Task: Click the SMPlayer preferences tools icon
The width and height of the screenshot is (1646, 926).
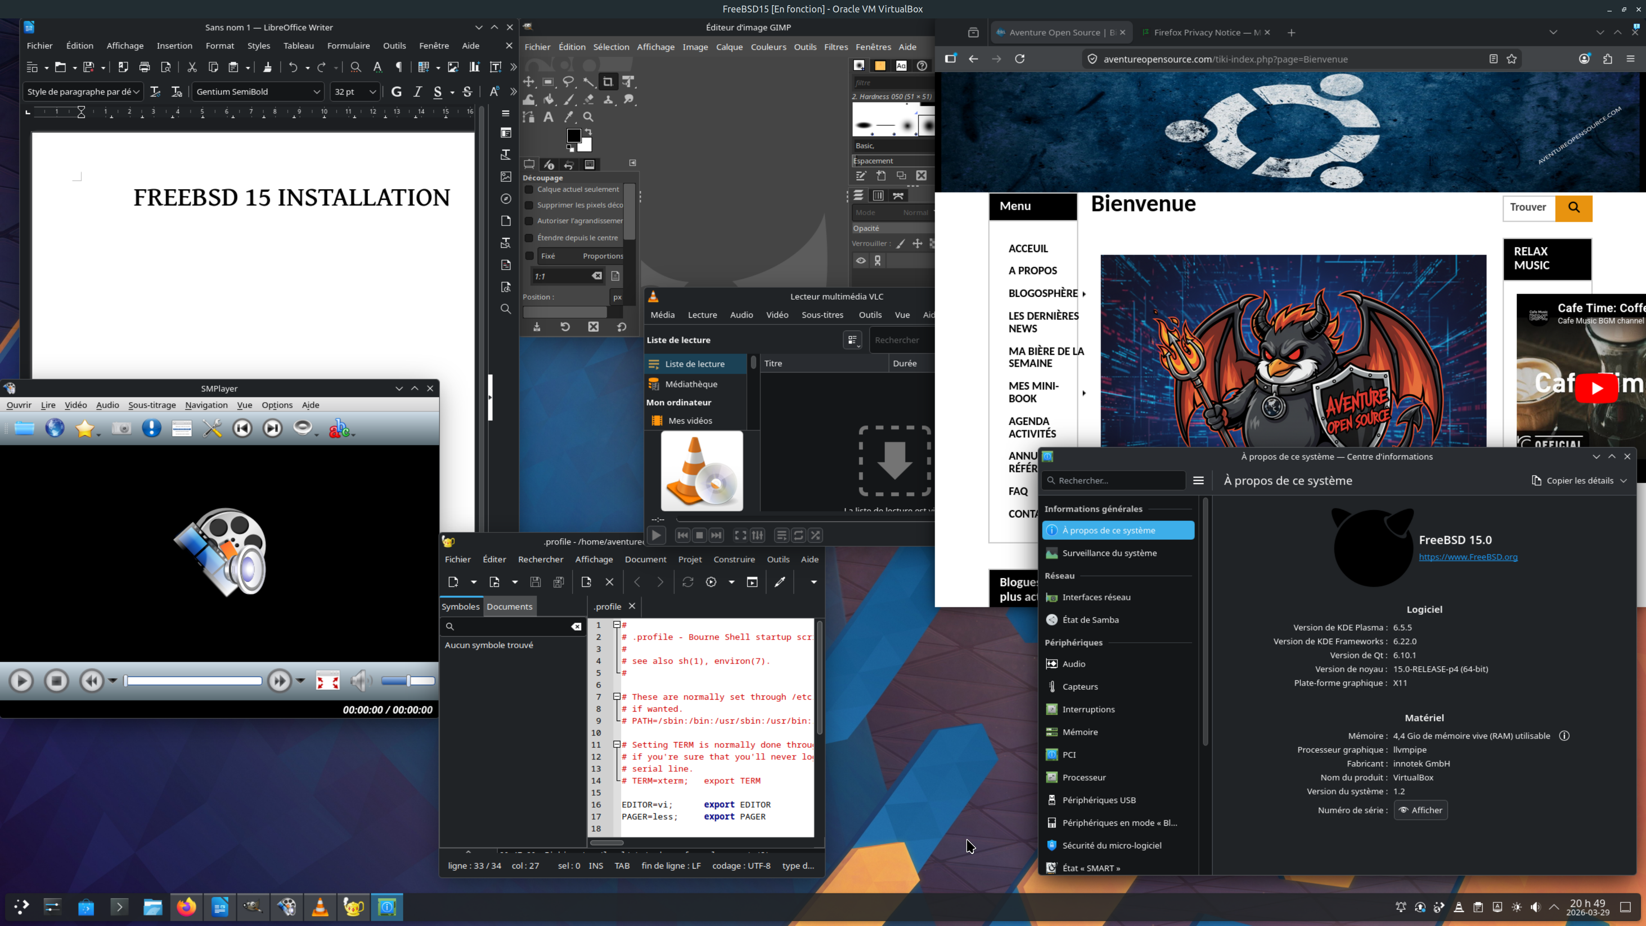Action: 212,428
